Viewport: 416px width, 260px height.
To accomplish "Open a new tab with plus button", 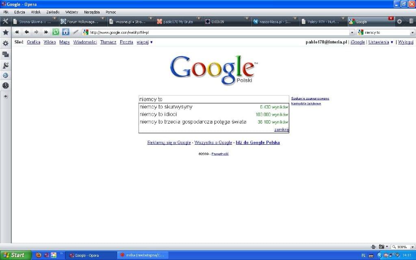I will pos(399,22).
